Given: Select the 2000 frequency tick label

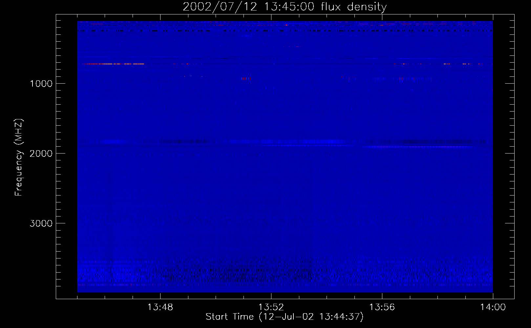Looking at the screenshot, I should tap(41, 153).
